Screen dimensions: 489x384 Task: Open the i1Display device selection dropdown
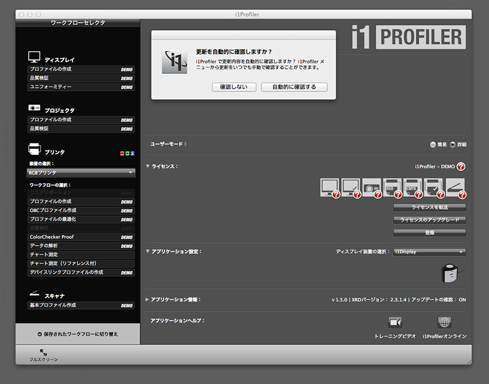tap(429, 252)
